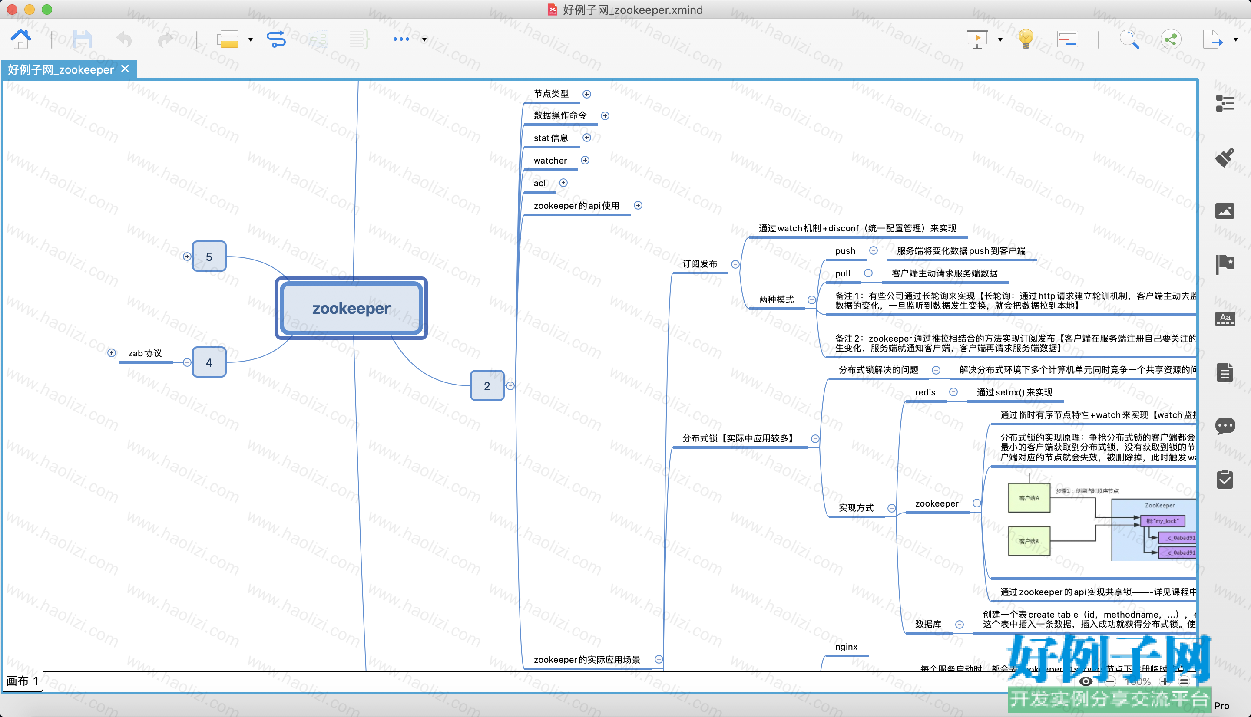This screenshot has width=1251, height=717.
Task: Open the Format brush panel
Action: pos(1225,158)
